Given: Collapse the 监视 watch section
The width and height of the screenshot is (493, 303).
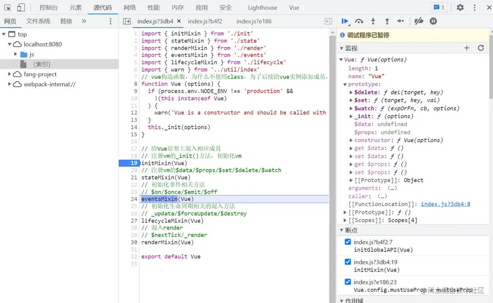Looking at the screenshot, I should (x=342, y=48).
